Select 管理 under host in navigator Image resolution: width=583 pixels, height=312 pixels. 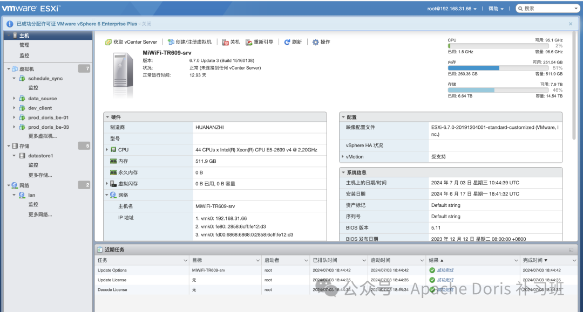pos(24,45)
